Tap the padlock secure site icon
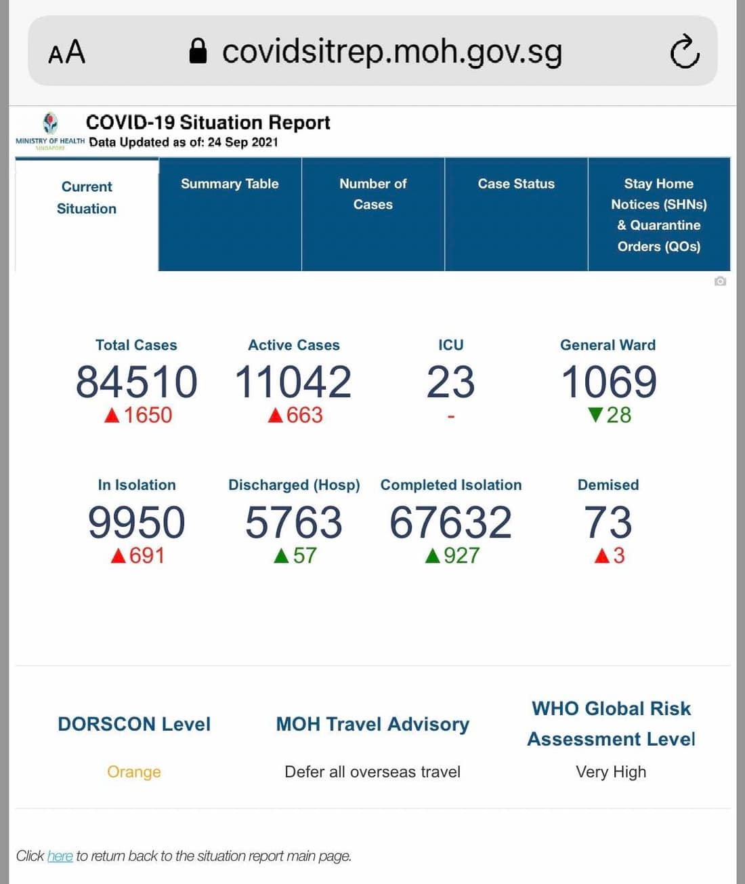The image size is (745, 884). tap(198, 51)
